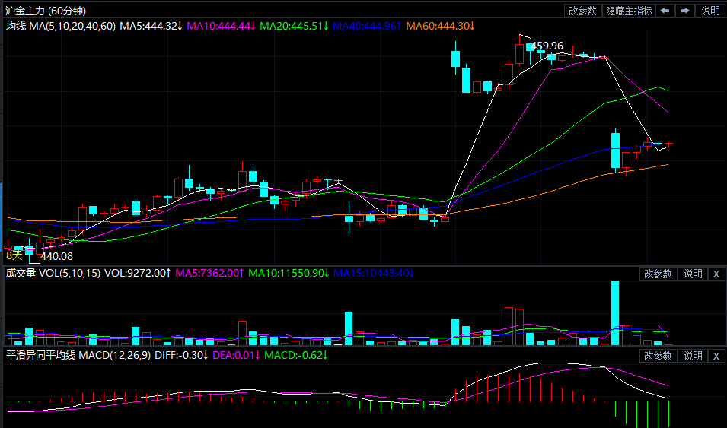Select the DEA:0.01 value
The image size is (727, 428).
237,355
